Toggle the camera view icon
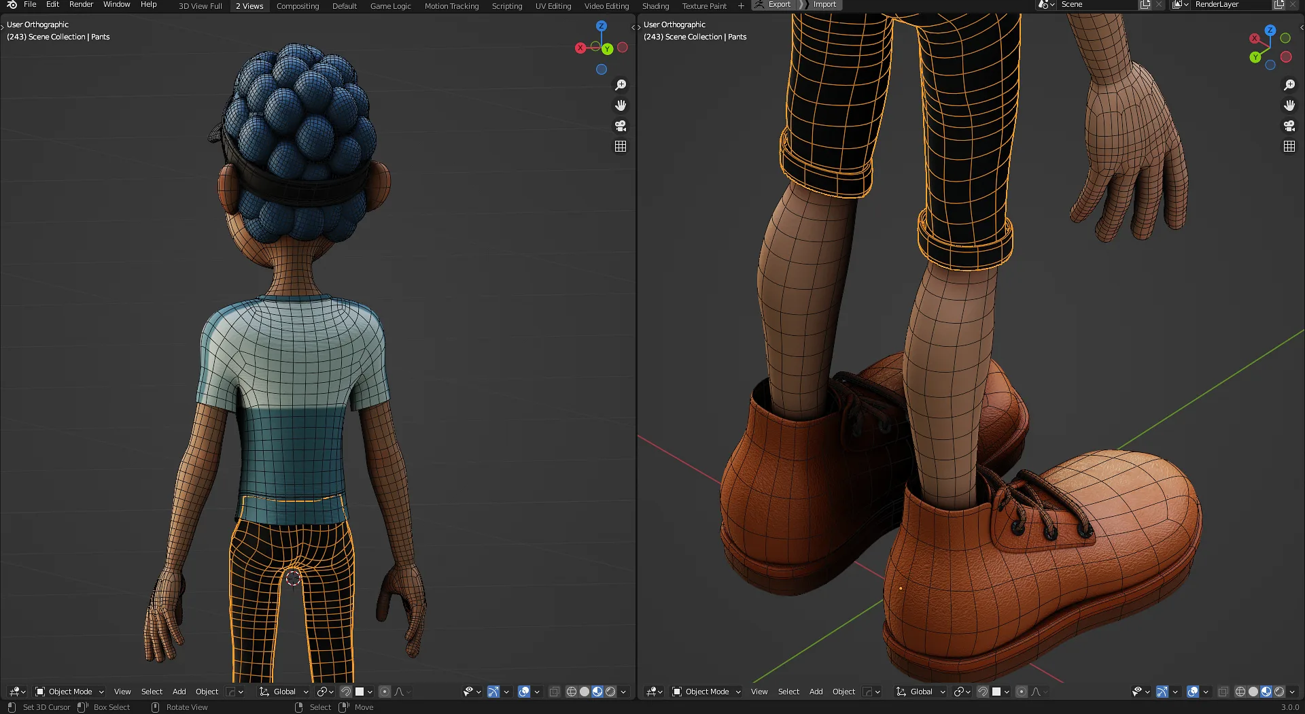This screenshot has width=1305, height=714. pyautogui.click(x=620, y=126)
